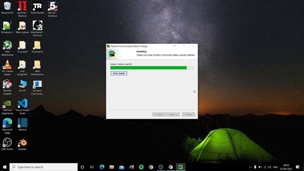The width and height of the screenshot is (304, 171).
Task: Select the Recycle Bin desktop icon
Action: coord(7,8)
